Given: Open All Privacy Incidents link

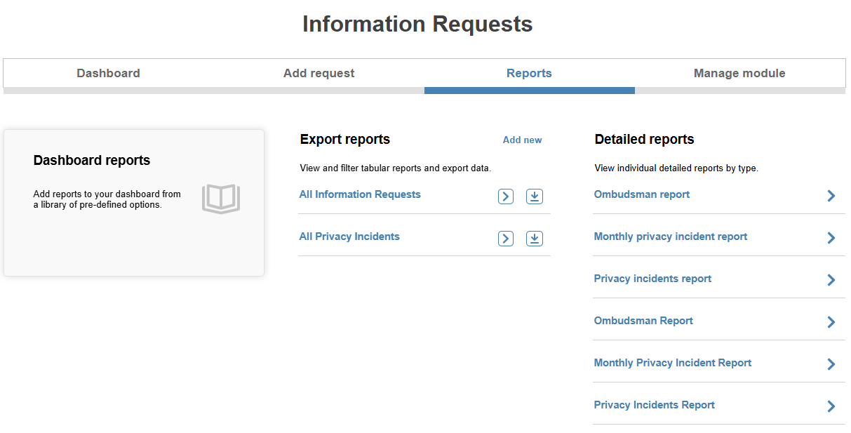Looking at the screenshot, I should coord(349,237).
